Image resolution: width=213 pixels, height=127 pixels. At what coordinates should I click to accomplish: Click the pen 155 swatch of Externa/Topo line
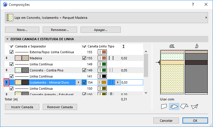[x=102, y=52]
